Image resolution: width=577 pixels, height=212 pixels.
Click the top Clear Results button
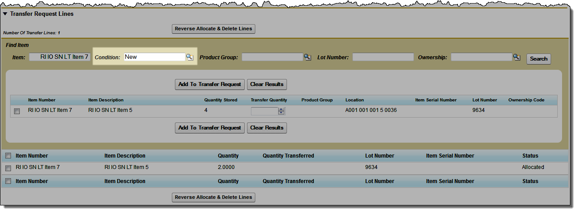click(267, 84)
